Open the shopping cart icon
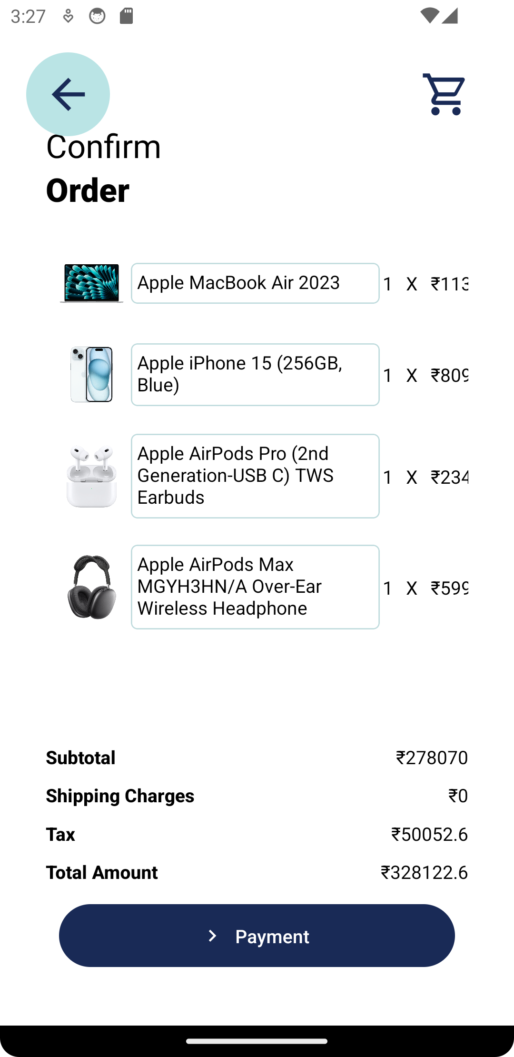514x1057 pixels. [444, 94]
